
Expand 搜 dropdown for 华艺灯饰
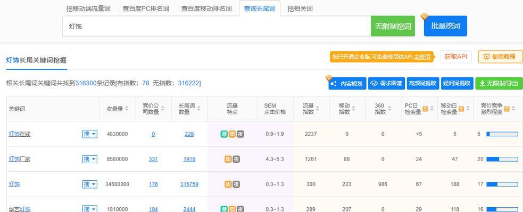(90, 209)
